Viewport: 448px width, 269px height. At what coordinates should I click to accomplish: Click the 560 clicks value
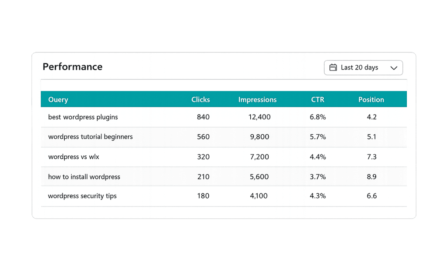[203, 137]
